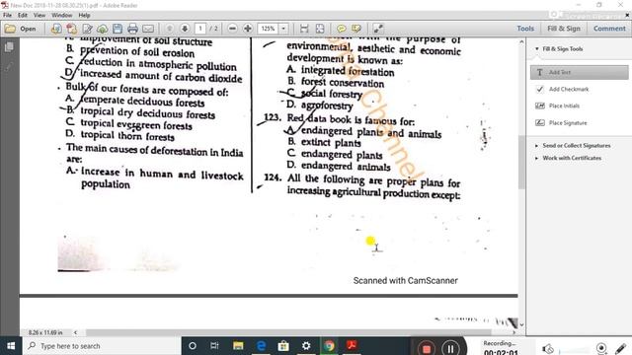Click the horizontal scrollbar thumb

[x=288, y=332]
